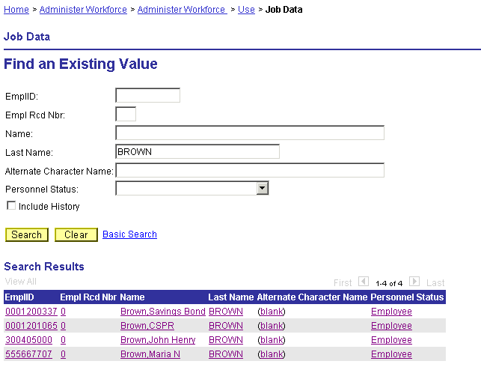This screenshot has height=379, width=481.
Task: Click Employee status for Brown,Maria N
Action: coord(391,354)
